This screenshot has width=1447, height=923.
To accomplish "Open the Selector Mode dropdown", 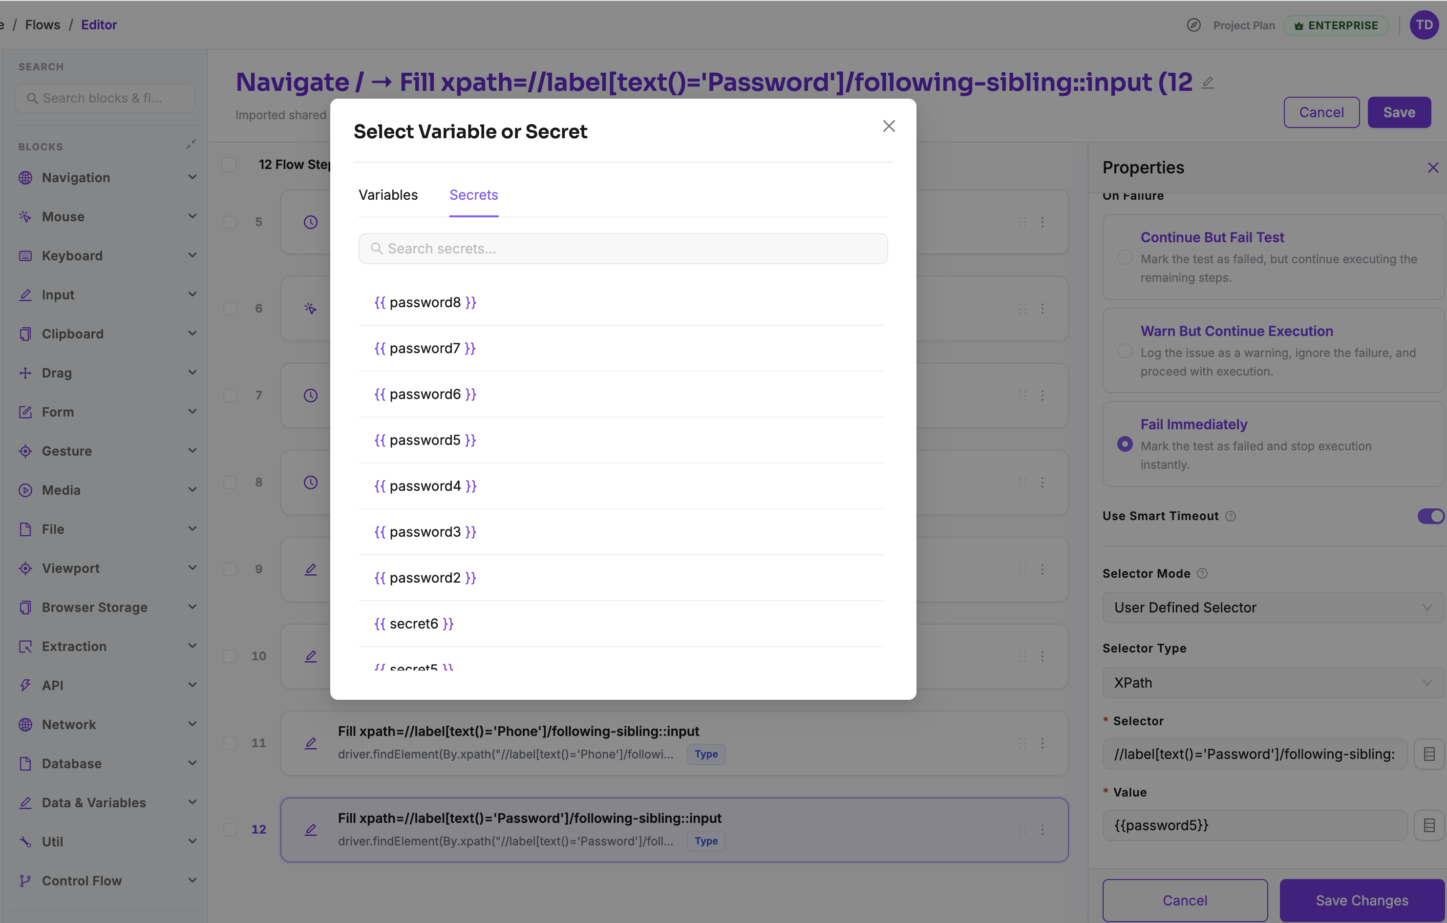I will click(x=1273, y=607).
